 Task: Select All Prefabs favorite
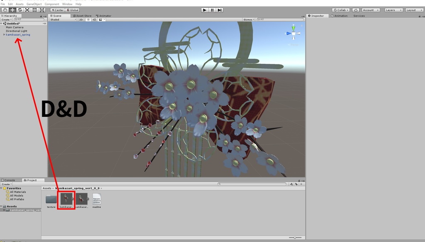[x=15, y=199]
